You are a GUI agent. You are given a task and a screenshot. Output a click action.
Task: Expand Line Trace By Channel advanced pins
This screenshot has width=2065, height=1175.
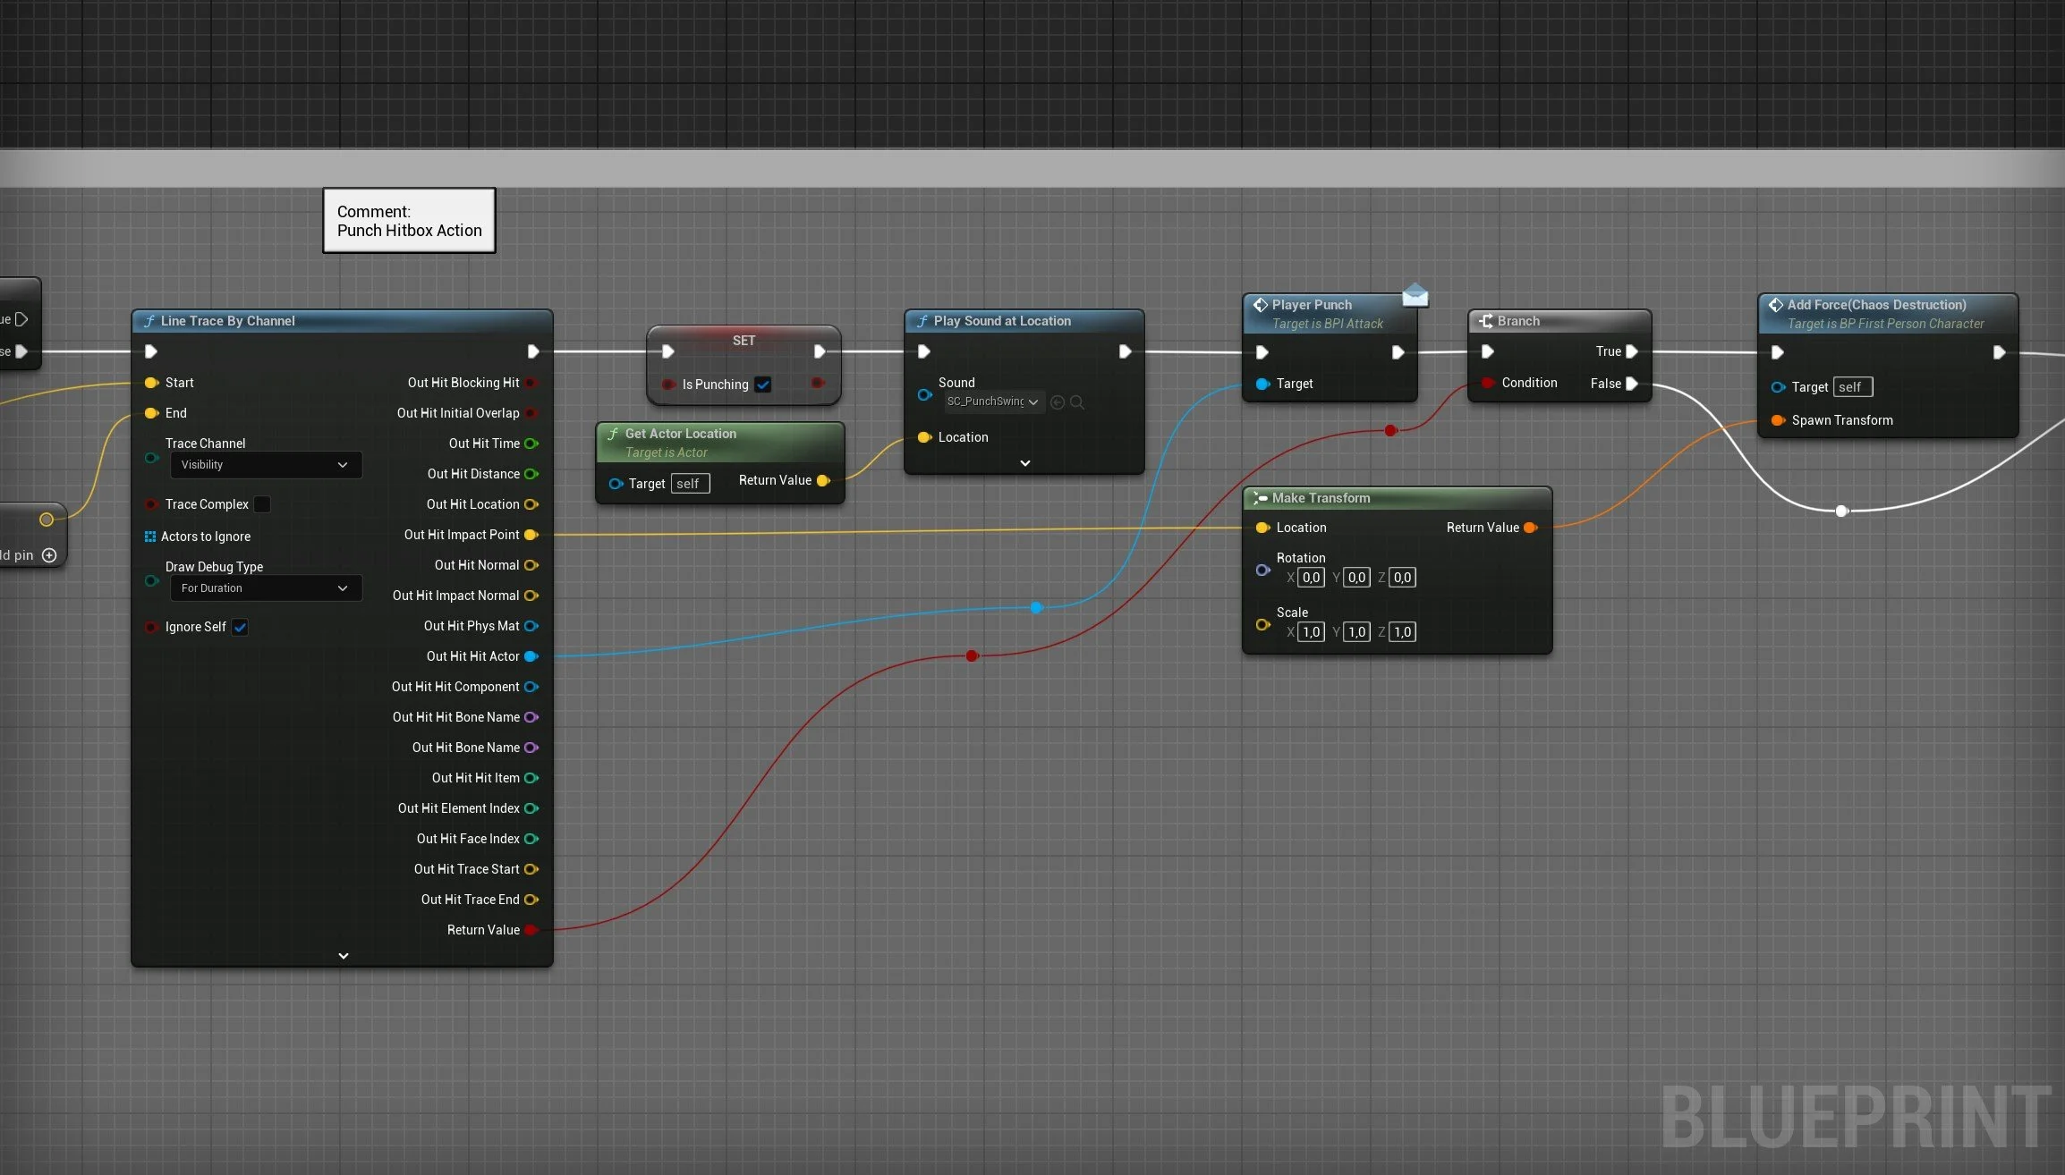click(344, 956)
